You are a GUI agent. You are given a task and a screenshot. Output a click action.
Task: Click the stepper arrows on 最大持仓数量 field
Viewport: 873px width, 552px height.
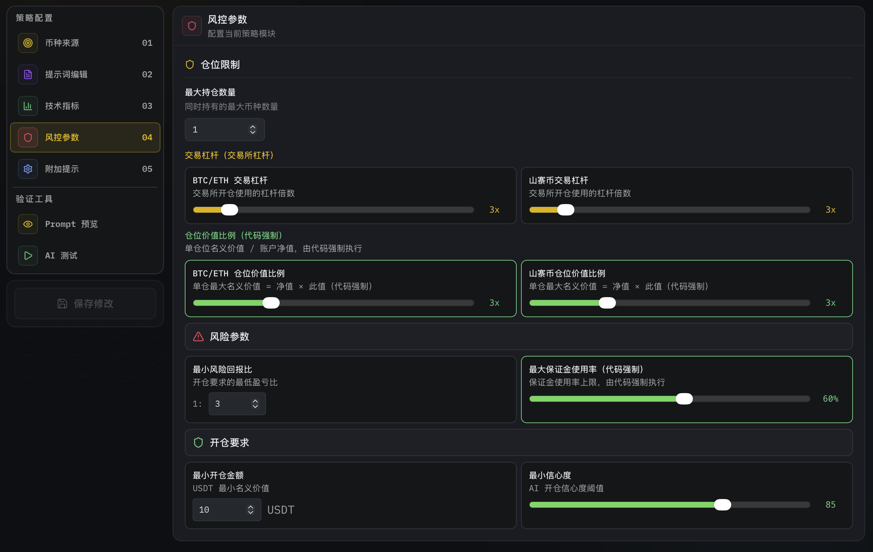click(x=253, y=130)
